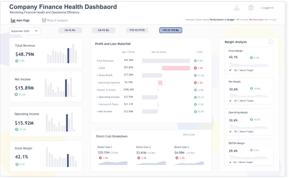Screen dimensions: 289x178
Task: Select the YTD VS YTD BU comparison
Action: (171, 30)
